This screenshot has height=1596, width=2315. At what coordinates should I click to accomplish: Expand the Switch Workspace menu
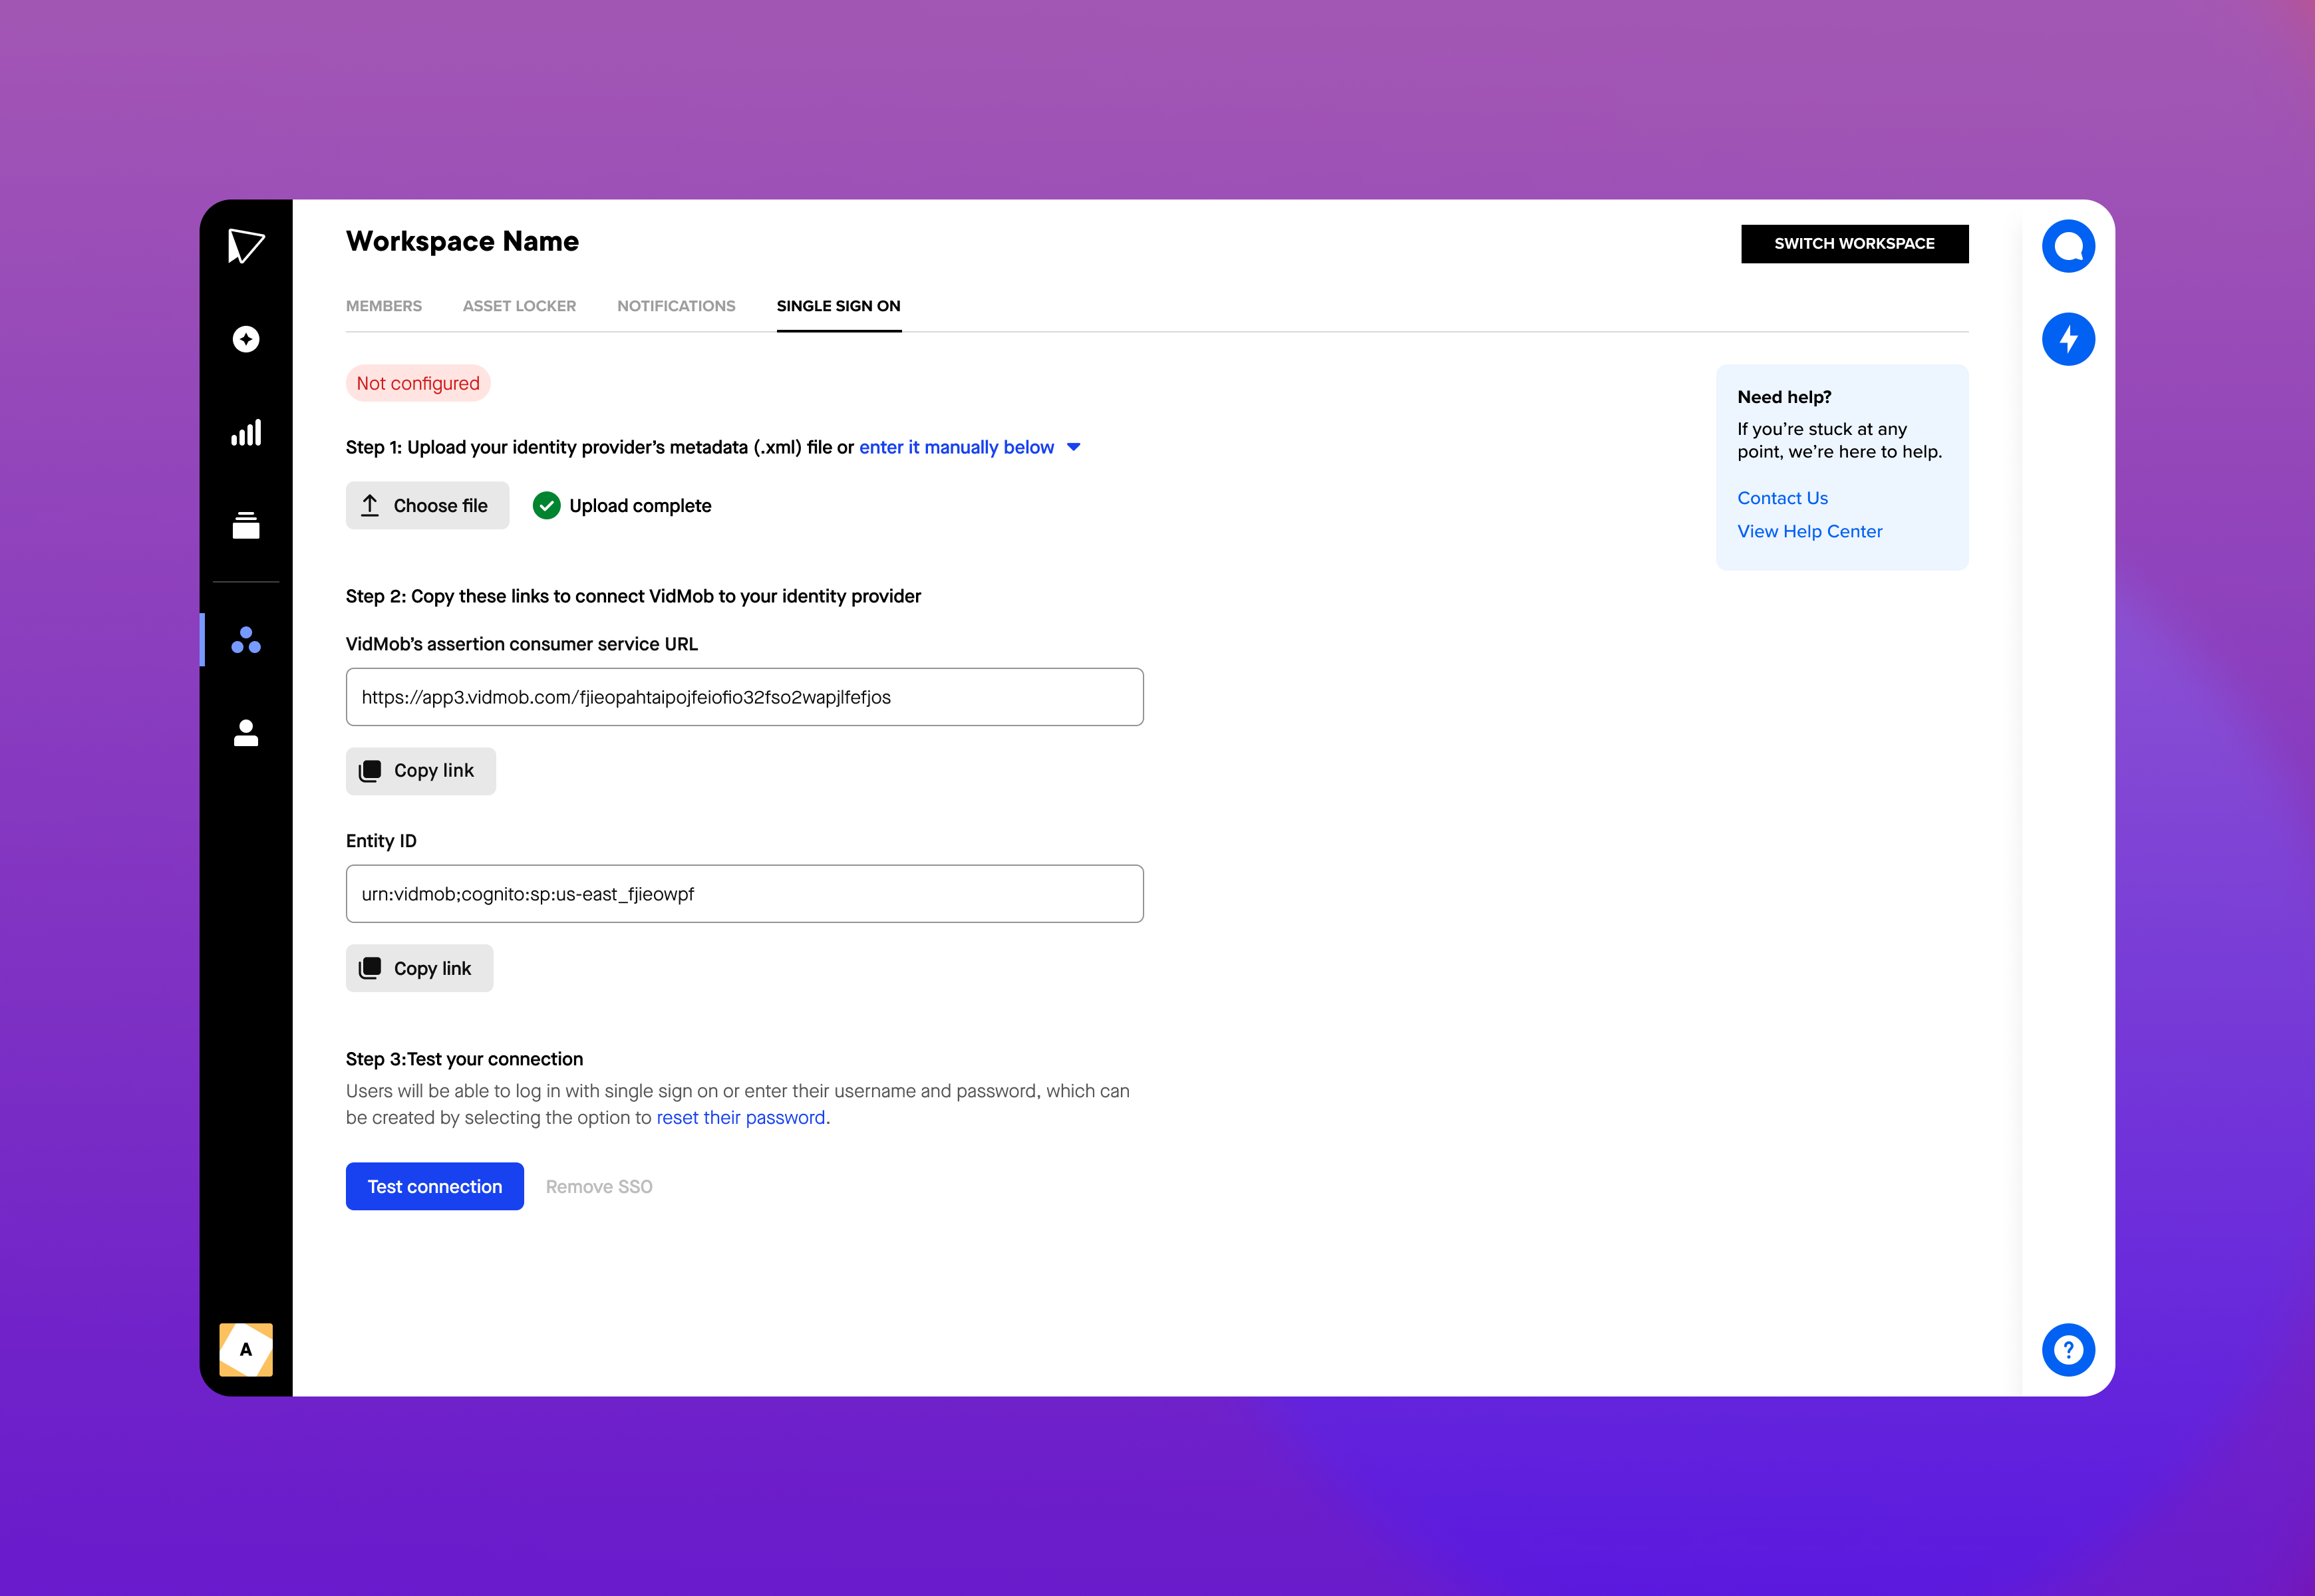tap(1854, 243)
